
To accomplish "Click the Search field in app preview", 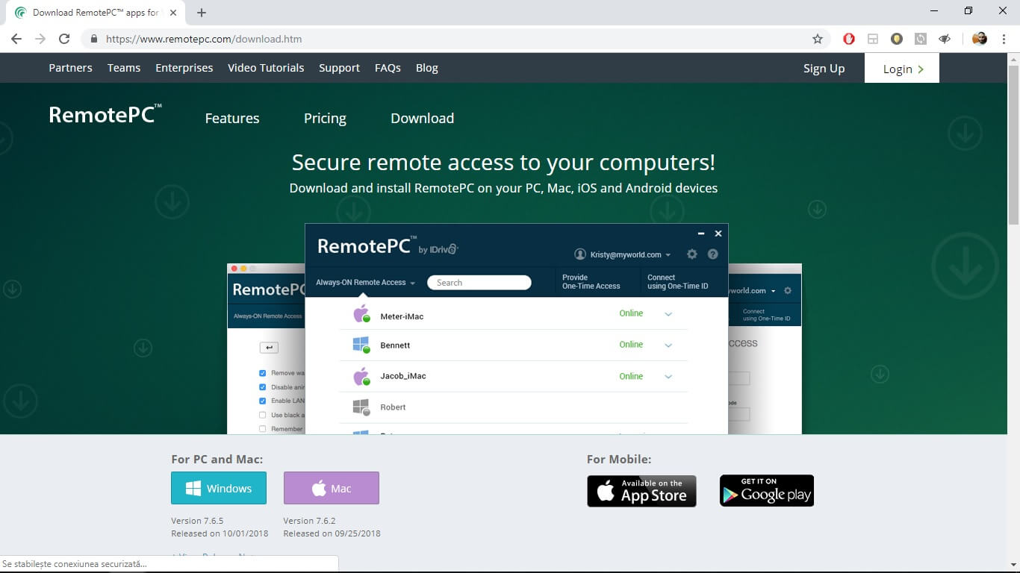I will tap(479, 283).
